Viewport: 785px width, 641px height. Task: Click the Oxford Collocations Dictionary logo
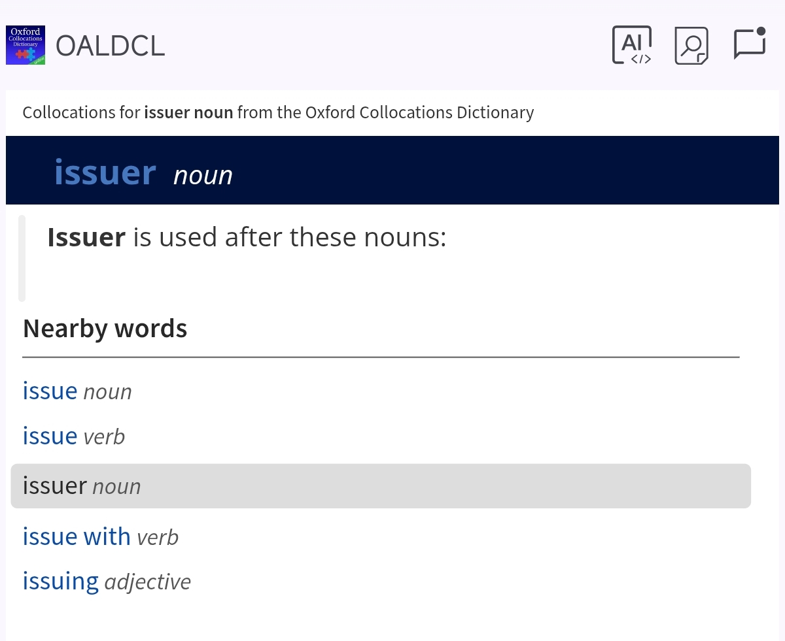[26, 45]
